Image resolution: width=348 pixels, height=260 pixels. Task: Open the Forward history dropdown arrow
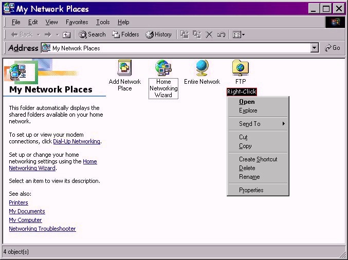pos(58,35)
